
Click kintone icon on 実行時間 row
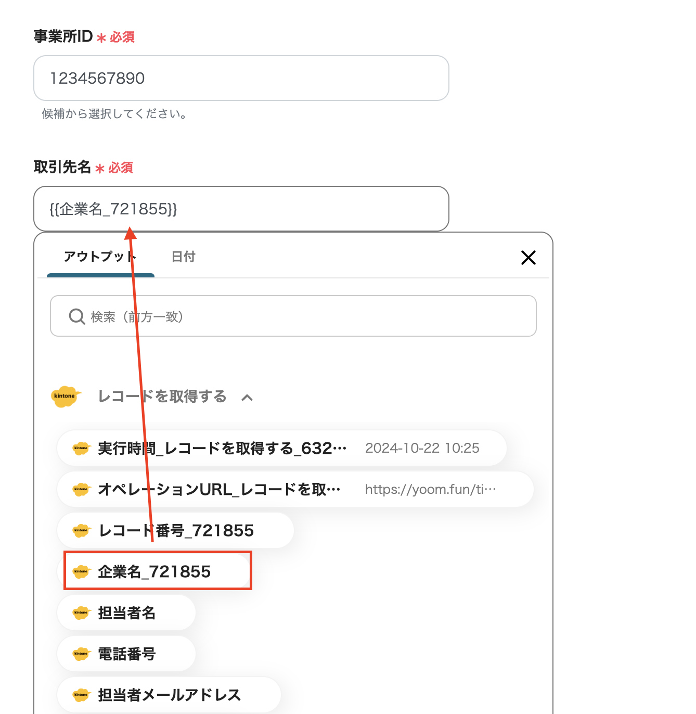click(x=81, y=448)
